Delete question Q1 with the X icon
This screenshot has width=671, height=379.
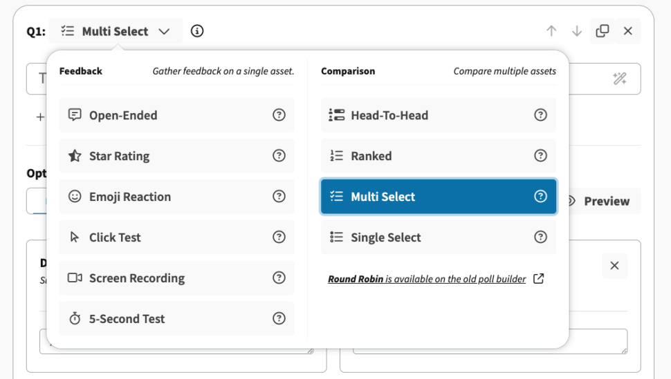(x=628, y=31)
